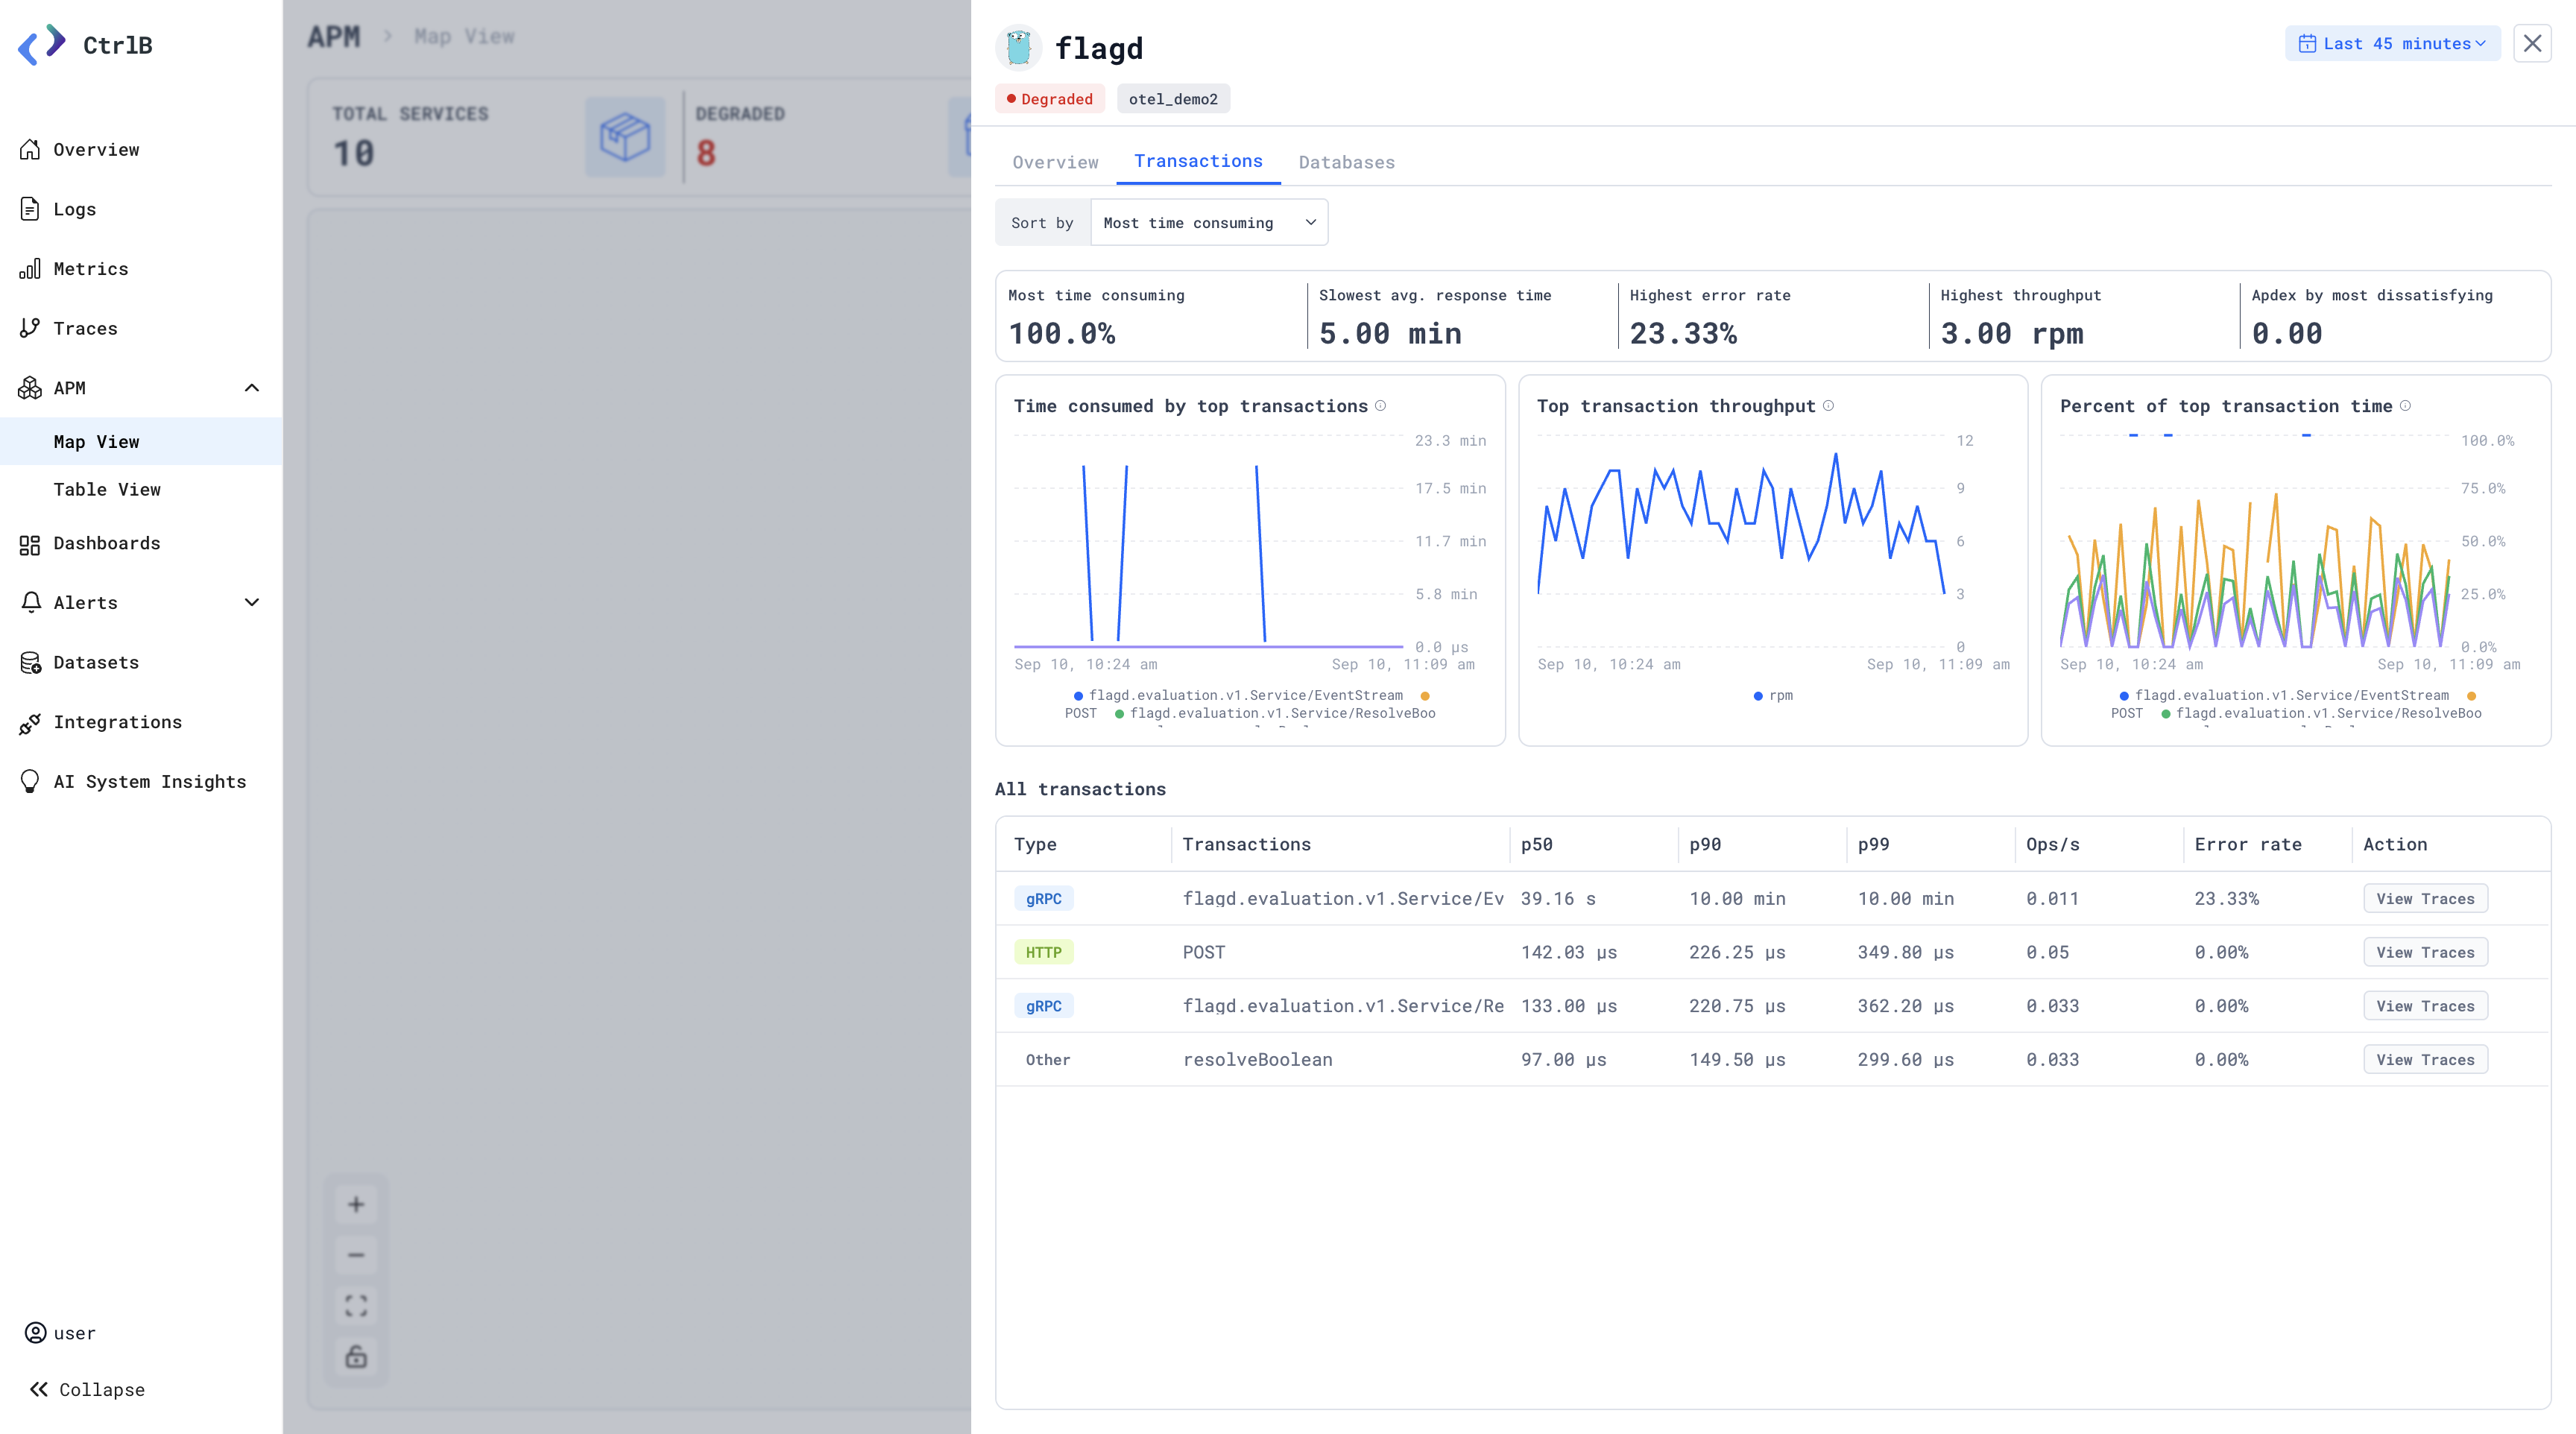Click the Integrations plug icon
The height and width of the screenshot is (1434, 2576).
tap(30, 722)
